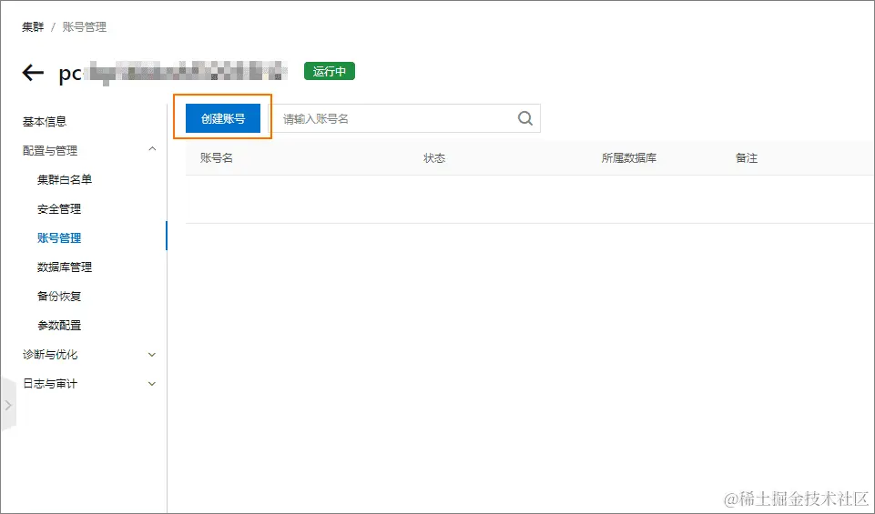875x514 pixels.
Task: Select 账号管理 in the sidebar
Action: [59, 238]
